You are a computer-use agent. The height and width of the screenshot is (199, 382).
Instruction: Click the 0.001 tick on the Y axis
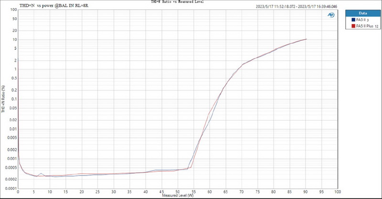point(13,159)
